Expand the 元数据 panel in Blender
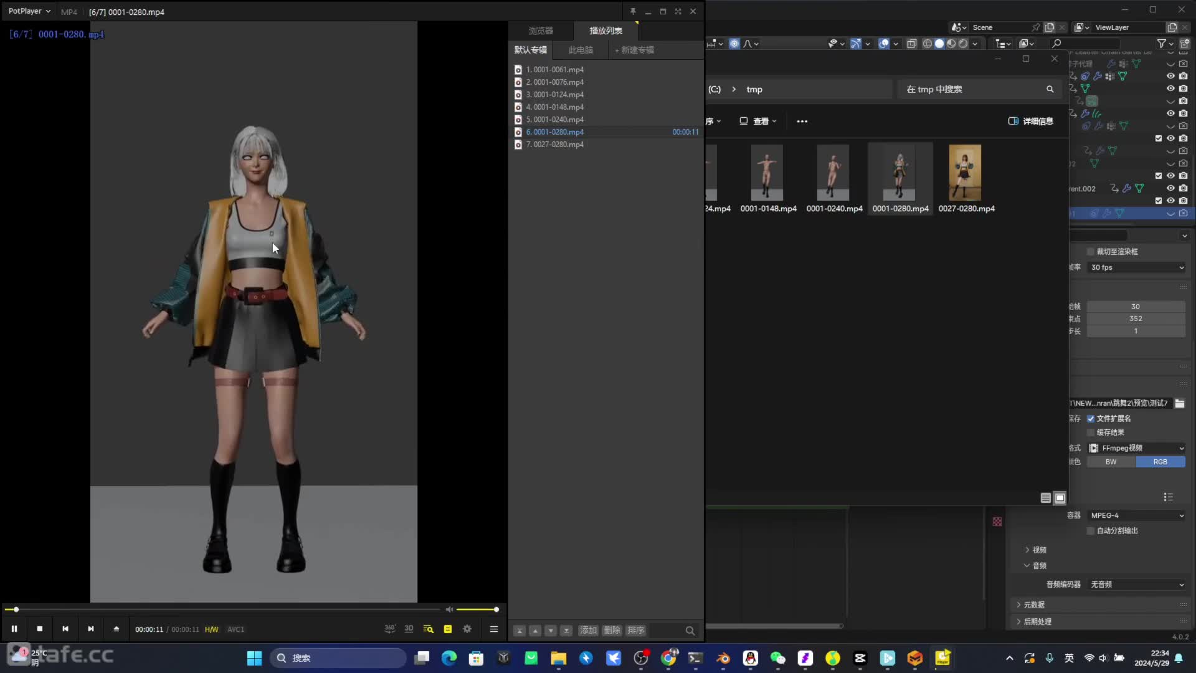This screenshot has height=673, width=1196. click(x=1031, y=605)
